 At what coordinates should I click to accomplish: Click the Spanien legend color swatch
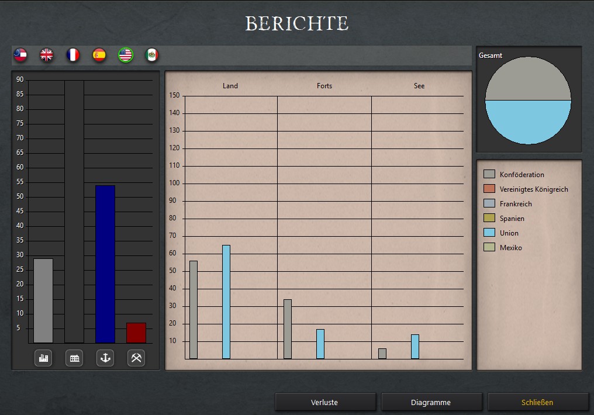[489, 217]
